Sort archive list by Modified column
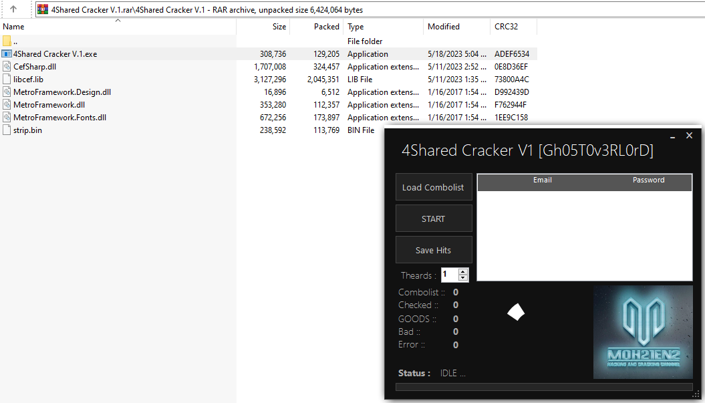The height and width of the screenshot is (403, 705). (456, 27)
